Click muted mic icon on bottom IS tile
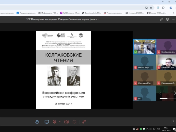The height and width of the screenshot is (132, 176). (135, 98)
